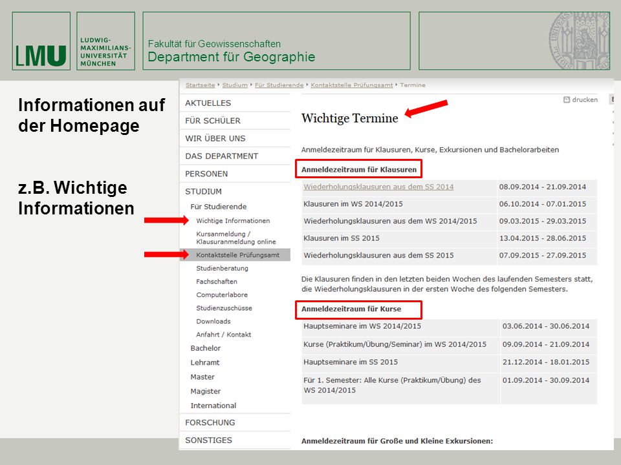Click date 21.12.2014 - 18.01.2015
The height and width of the screenshot is (465, 621).
[546, 362]
